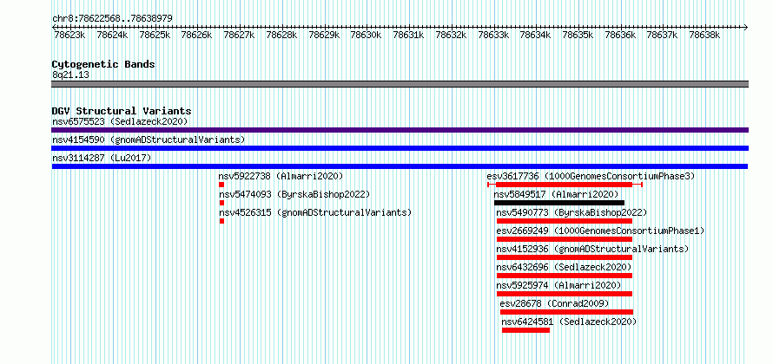The height and width of the screenshot is (364, 773).
Task: Click red bar under nsv5490773
Action: coord(565,221)
